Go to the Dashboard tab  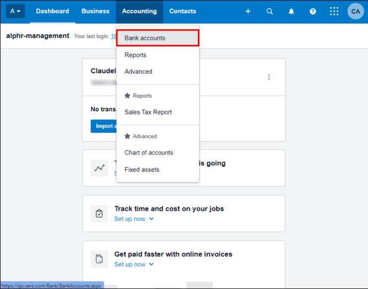52,11
